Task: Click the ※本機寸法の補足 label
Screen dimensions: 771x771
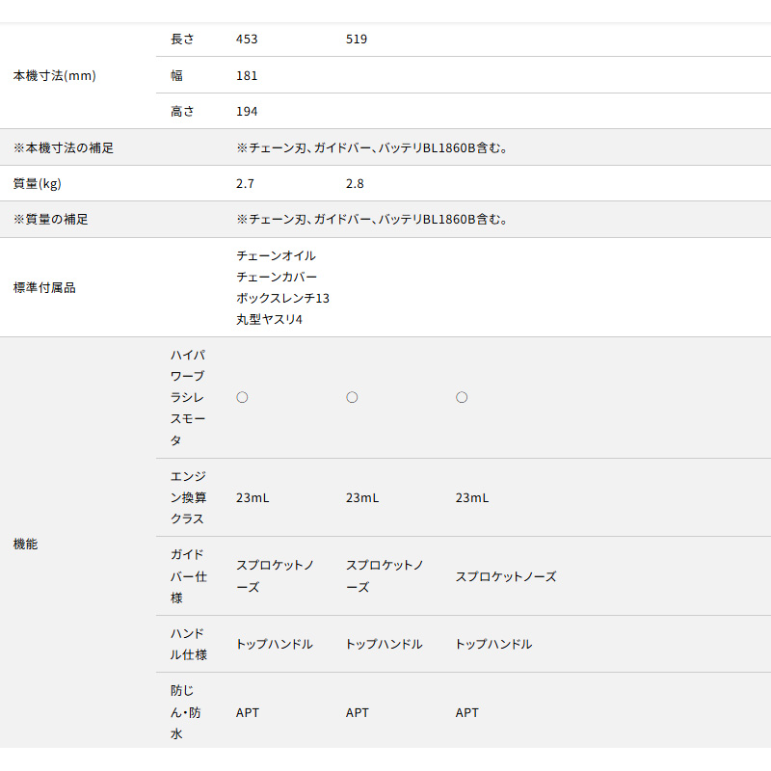Action: [64, 147]
